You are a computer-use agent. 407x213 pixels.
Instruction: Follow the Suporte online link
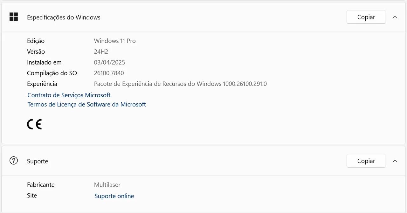click(114, 196)
